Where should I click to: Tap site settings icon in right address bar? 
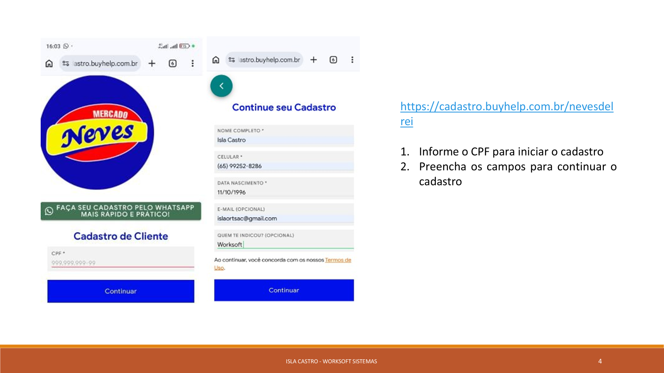pos(232,60)
